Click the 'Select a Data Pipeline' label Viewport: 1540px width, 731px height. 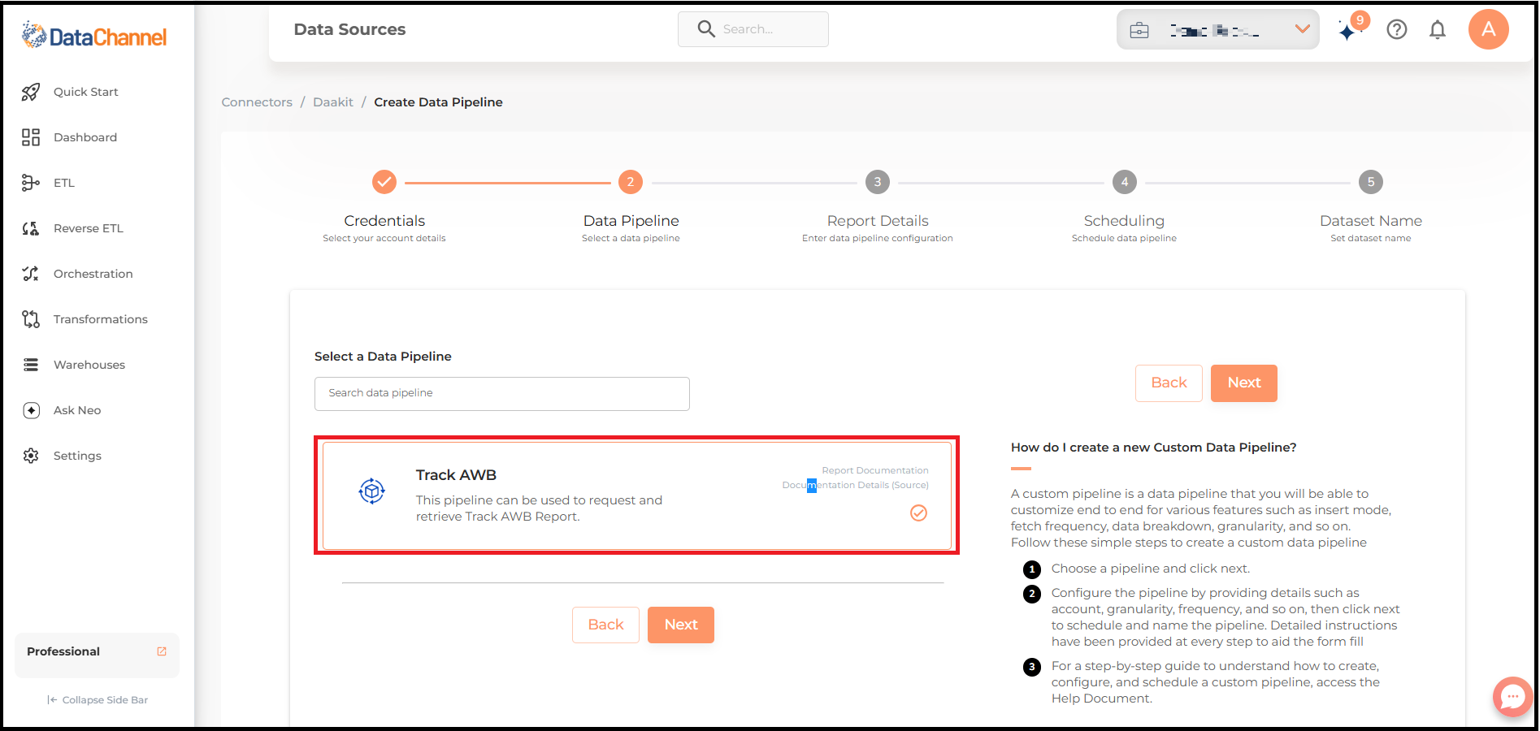click(383, 357)
